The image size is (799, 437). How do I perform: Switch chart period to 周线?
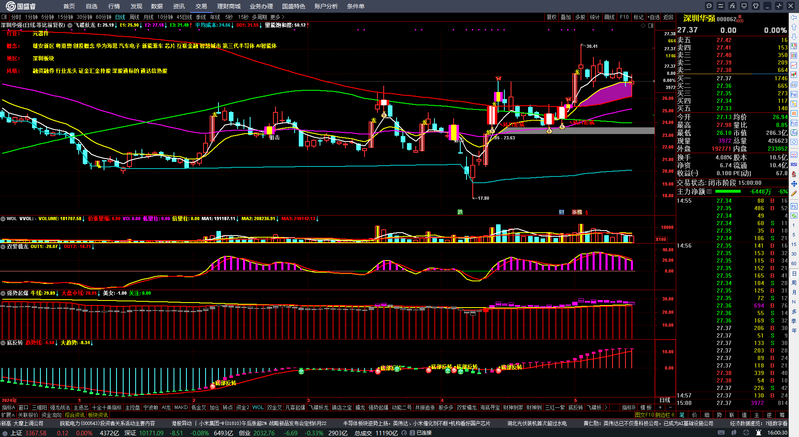tap(134, 17)
